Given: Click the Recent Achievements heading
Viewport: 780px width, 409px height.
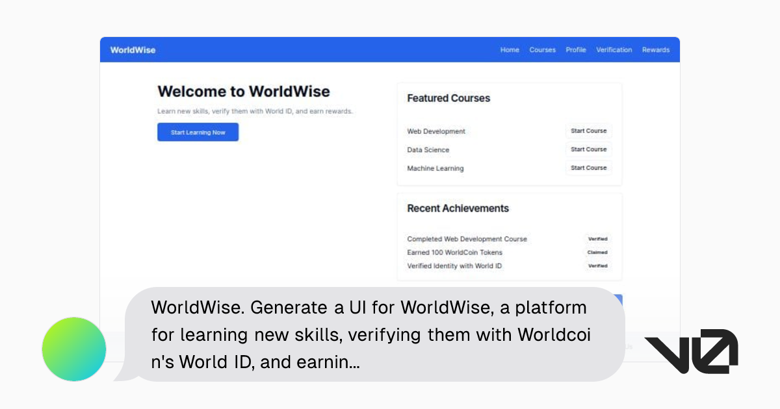Looking at the screenshot, I should click(x=458, y=208).
